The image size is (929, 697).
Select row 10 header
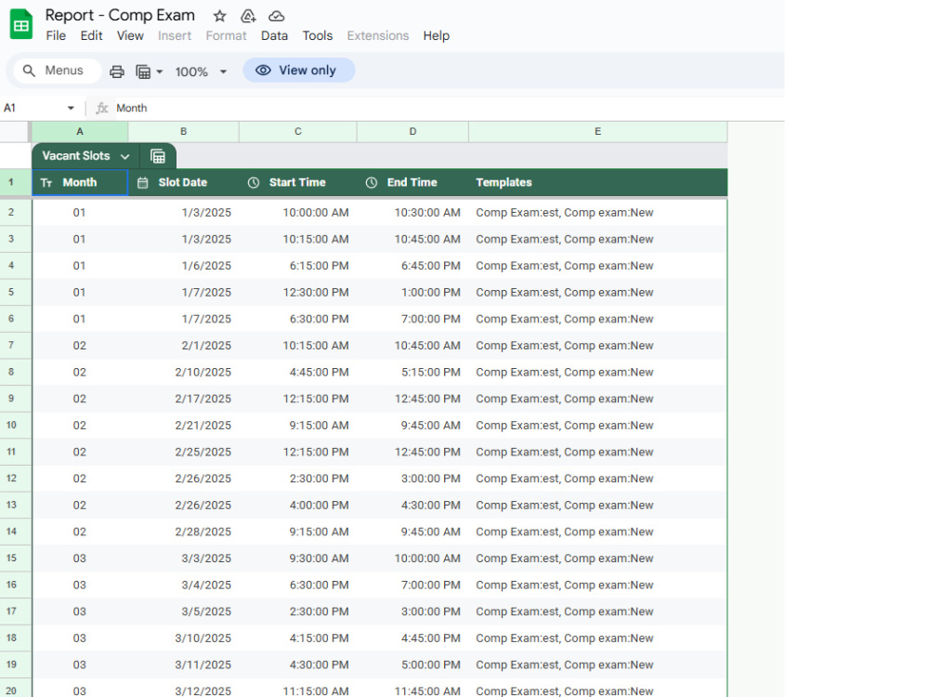point(11,425)
